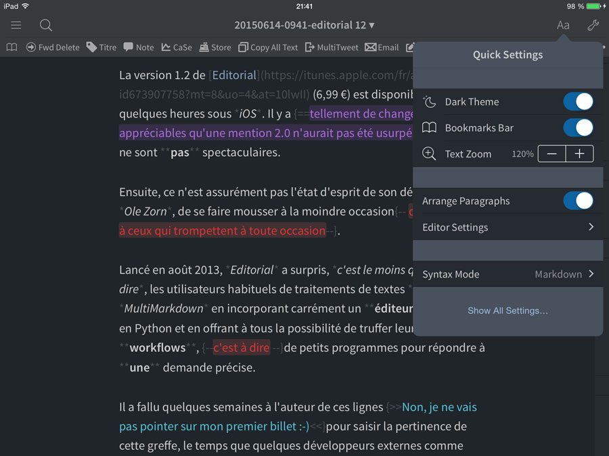
Task: Tap the Wi-Fi status icon
Action: (26, 6)
